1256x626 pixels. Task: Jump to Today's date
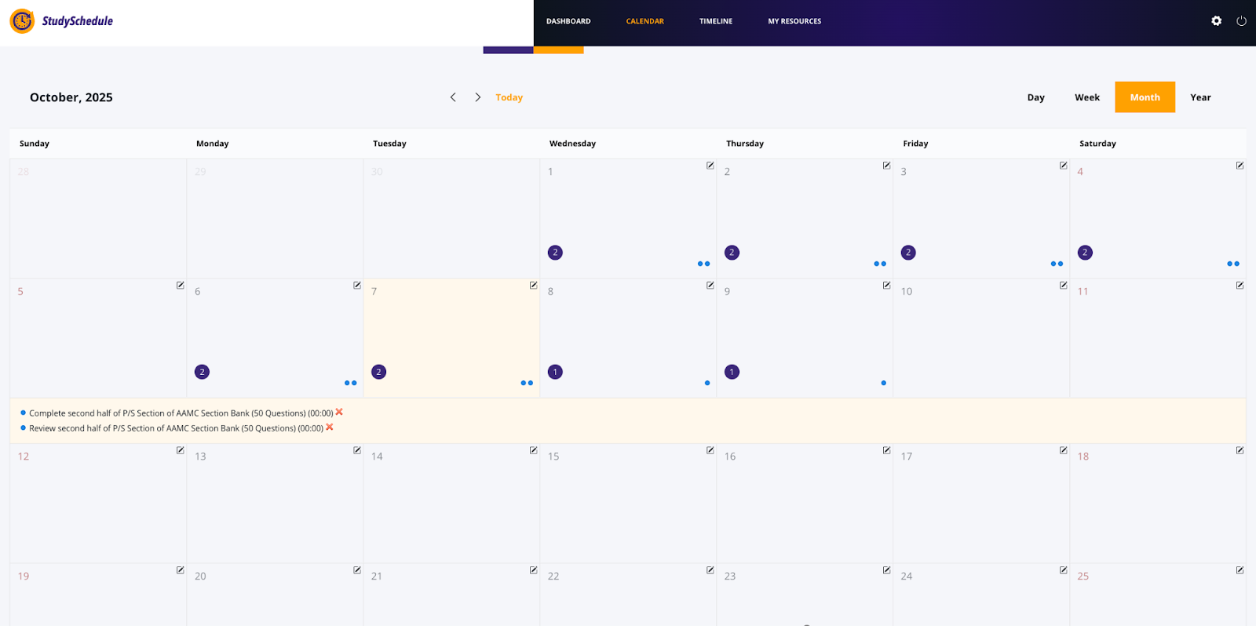509,97
